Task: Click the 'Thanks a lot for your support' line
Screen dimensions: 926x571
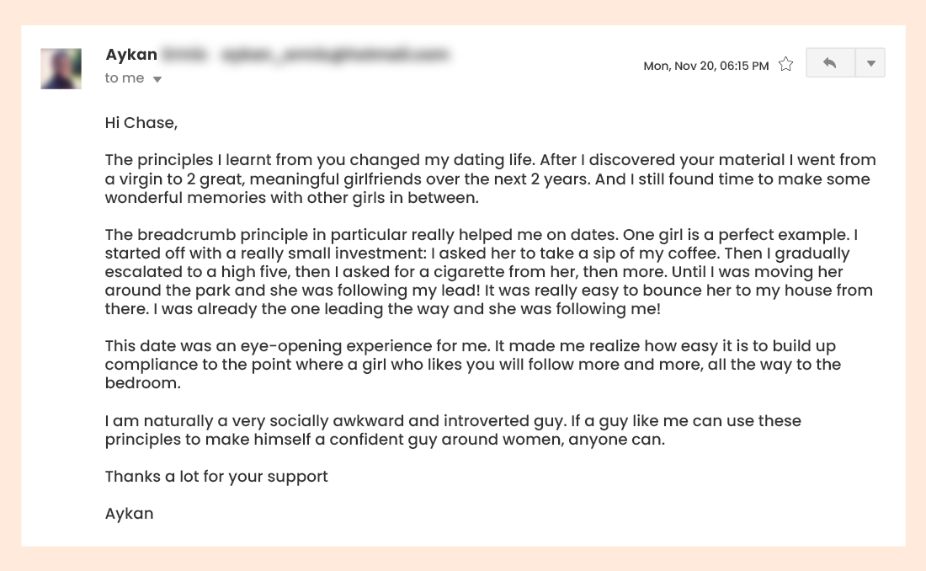Action: click(216, 477)
